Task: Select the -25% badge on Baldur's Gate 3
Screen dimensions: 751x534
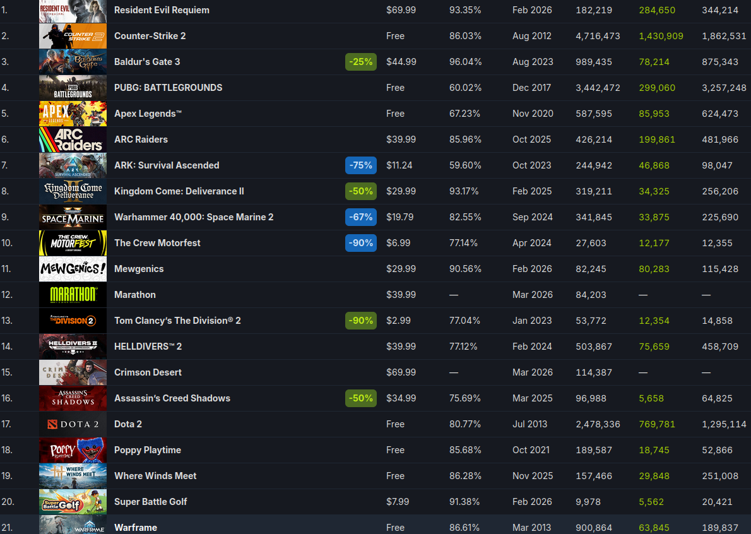Action: pos(361,62)
